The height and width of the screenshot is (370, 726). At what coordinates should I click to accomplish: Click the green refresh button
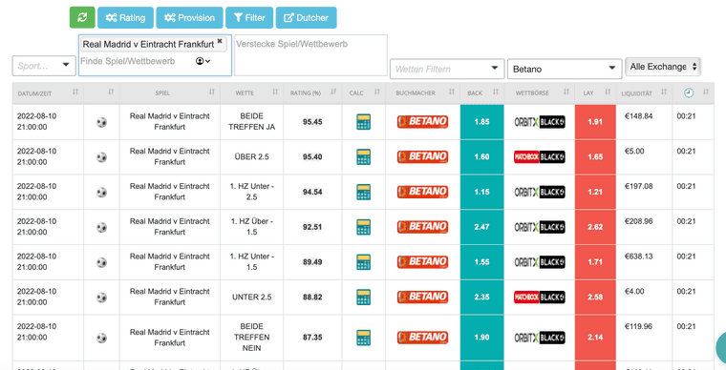(82, 17)
